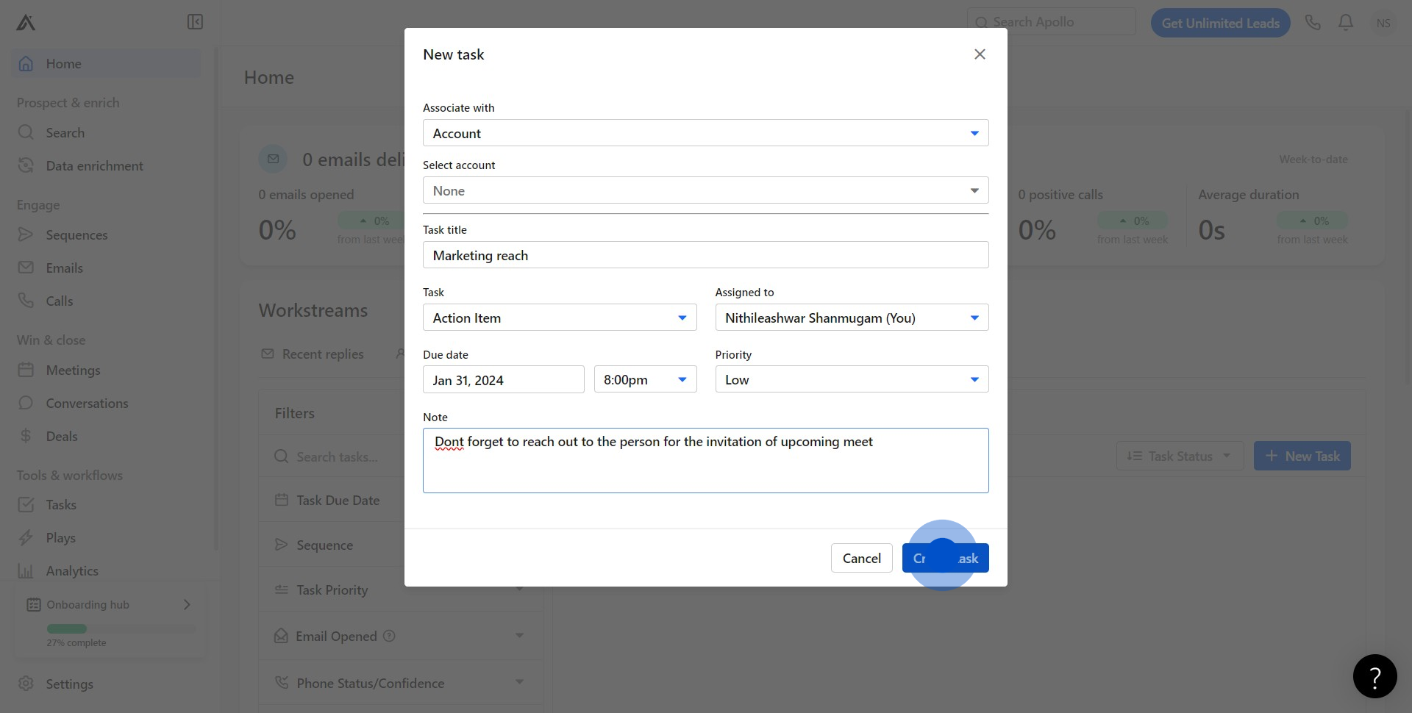Open the phone dialer icon
This screenshot has height=713, width=1412.
pyautogui.click(x=1313, y=23)
